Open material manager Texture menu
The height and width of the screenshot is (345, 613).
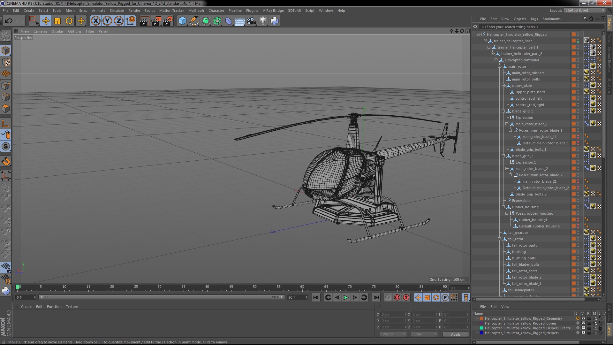(x=72, y=307)
